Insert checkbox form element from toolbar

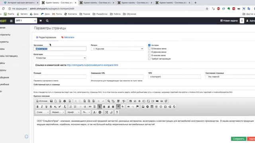tap(135, 101)
